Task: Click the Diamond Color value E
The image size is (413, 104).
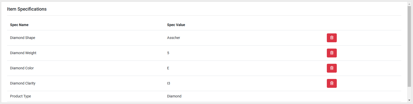Action: click(168, 68)
